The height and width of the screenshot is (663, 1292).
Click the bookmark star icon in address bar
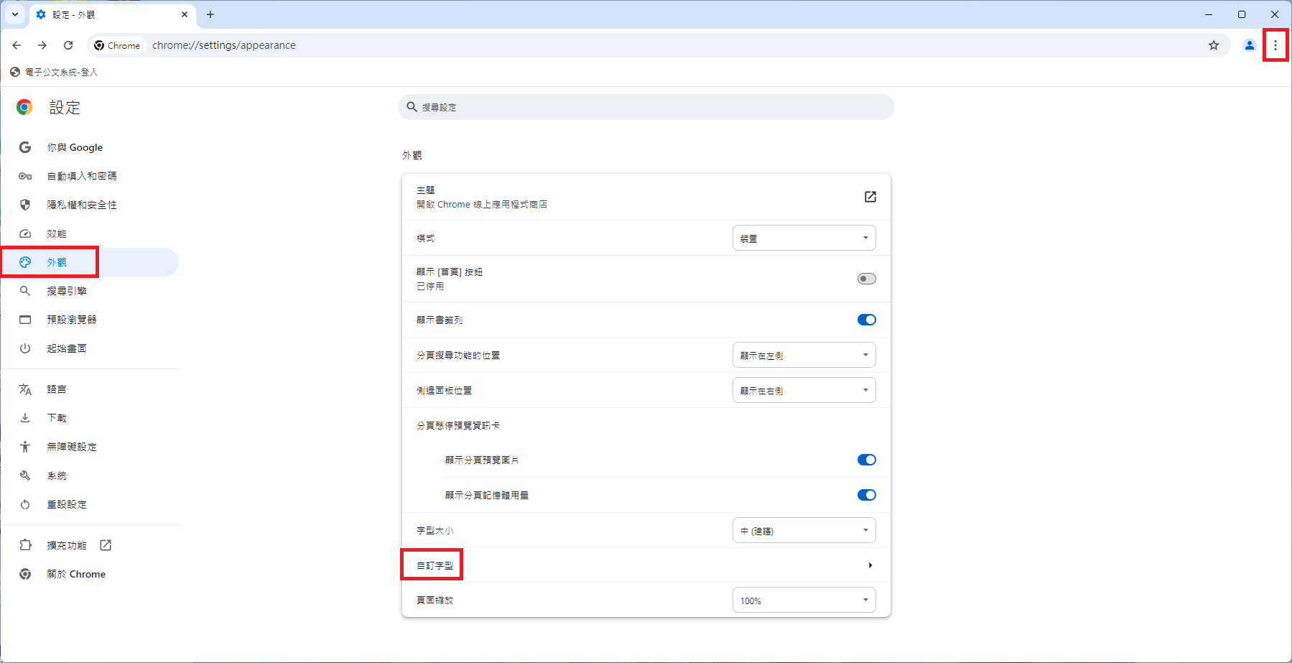tap(1214, 45)
